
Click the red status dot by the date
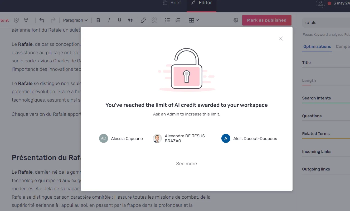coord(329,3)
